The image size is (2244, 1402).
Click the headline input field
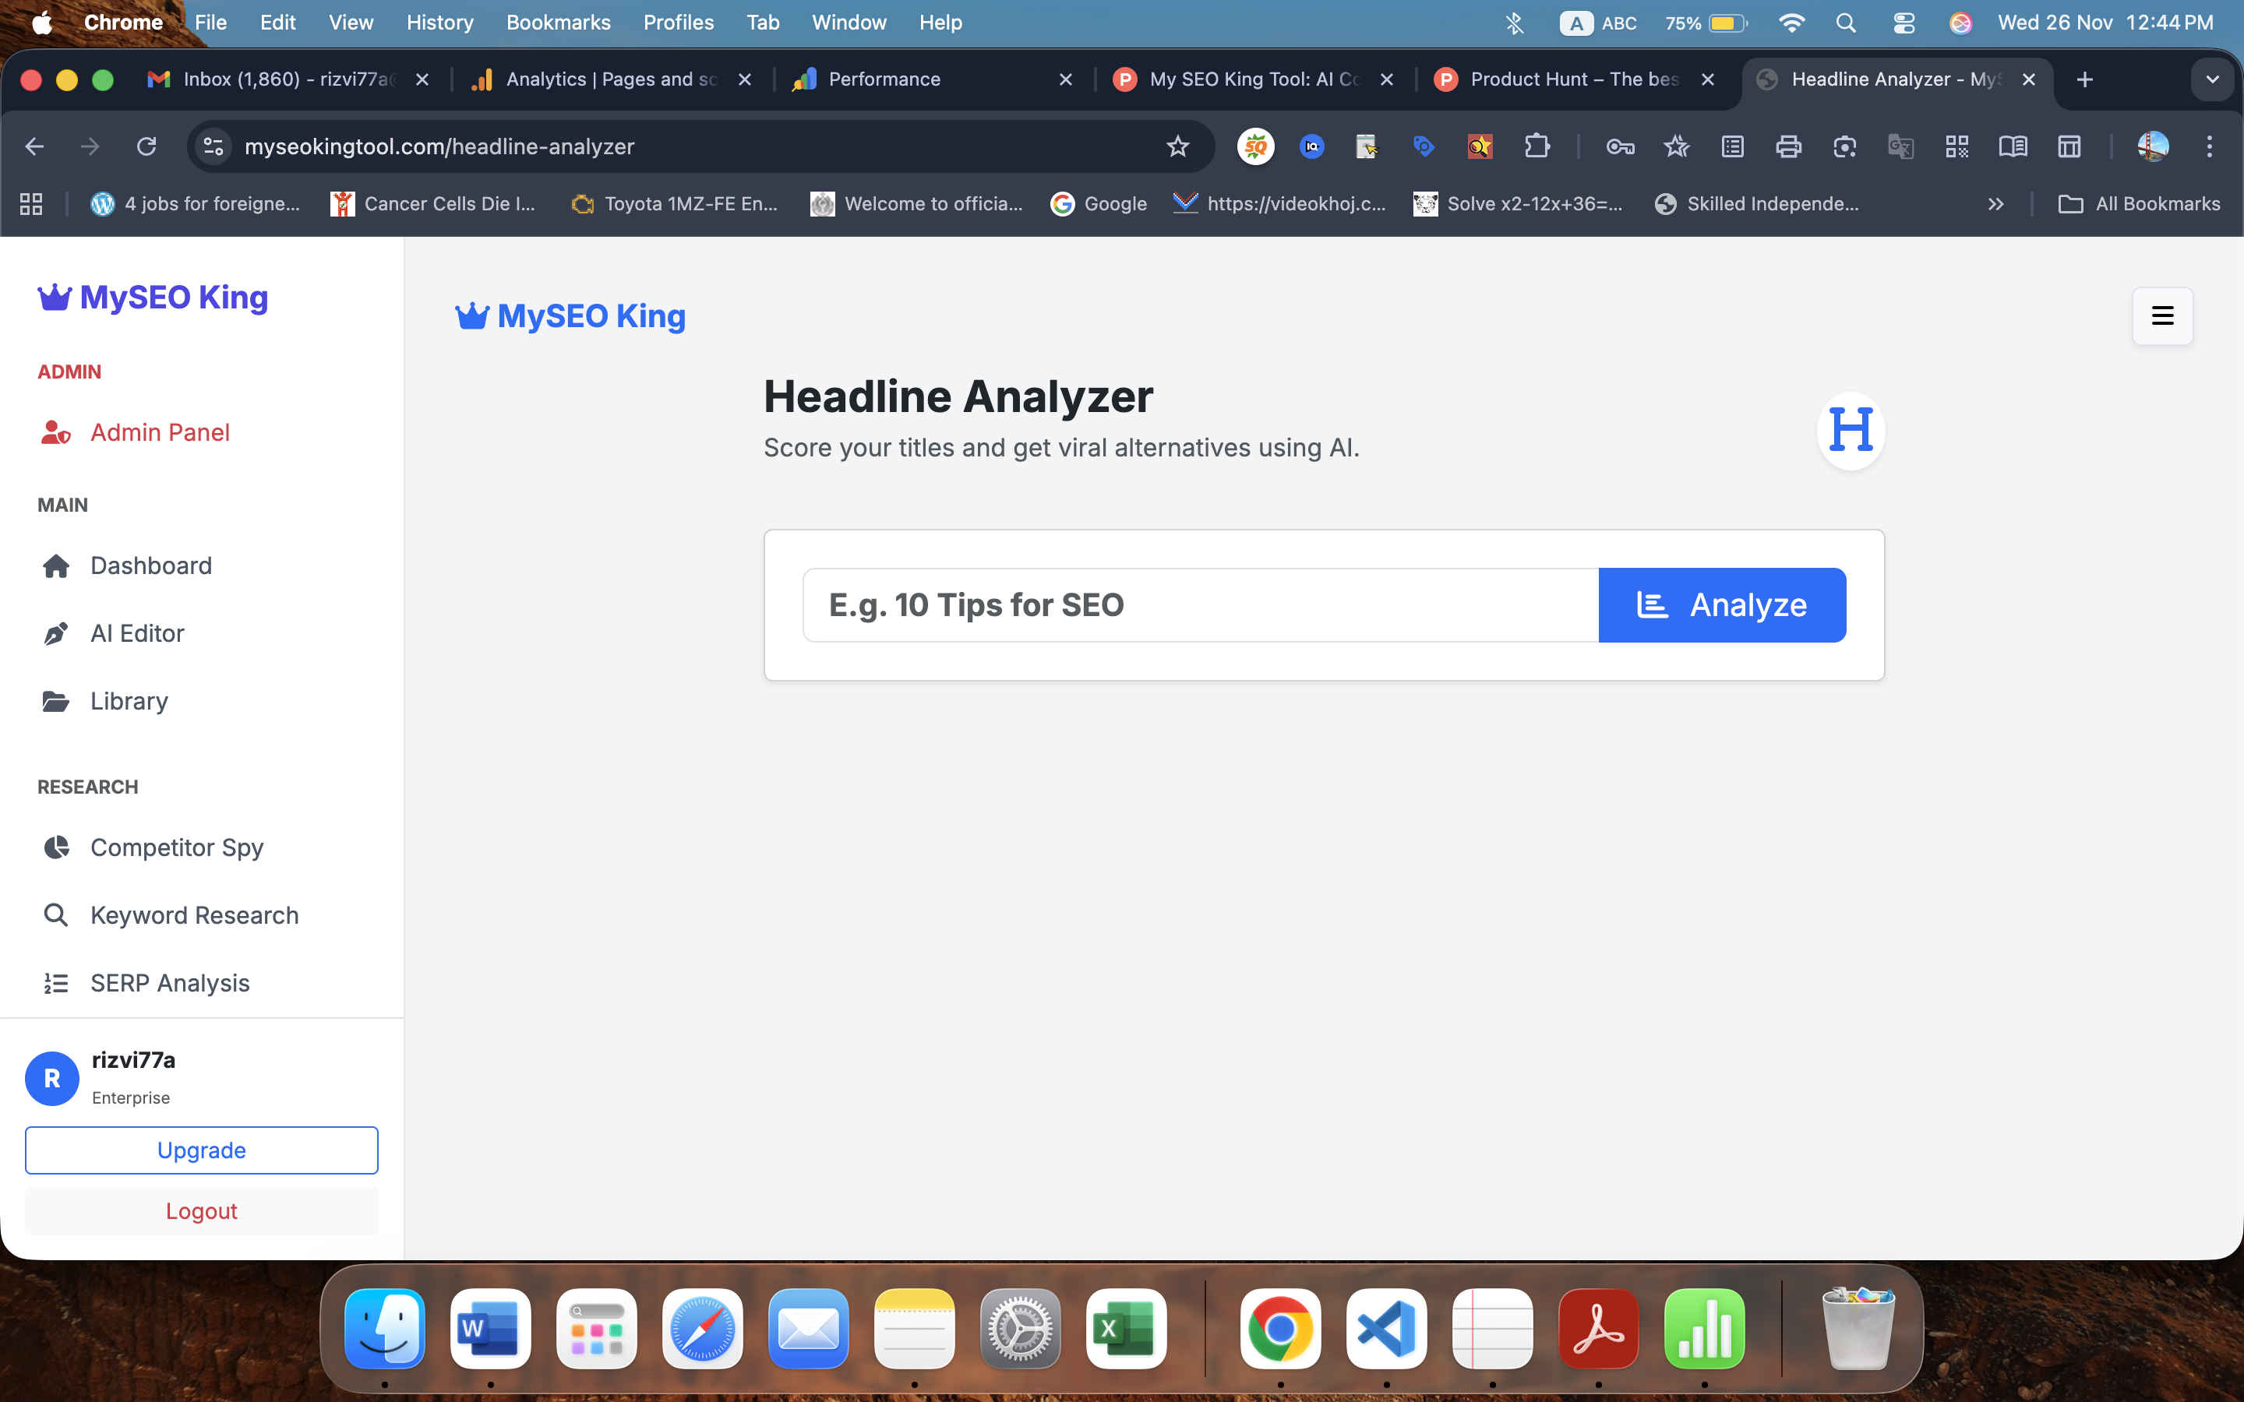pos(1196,604)
